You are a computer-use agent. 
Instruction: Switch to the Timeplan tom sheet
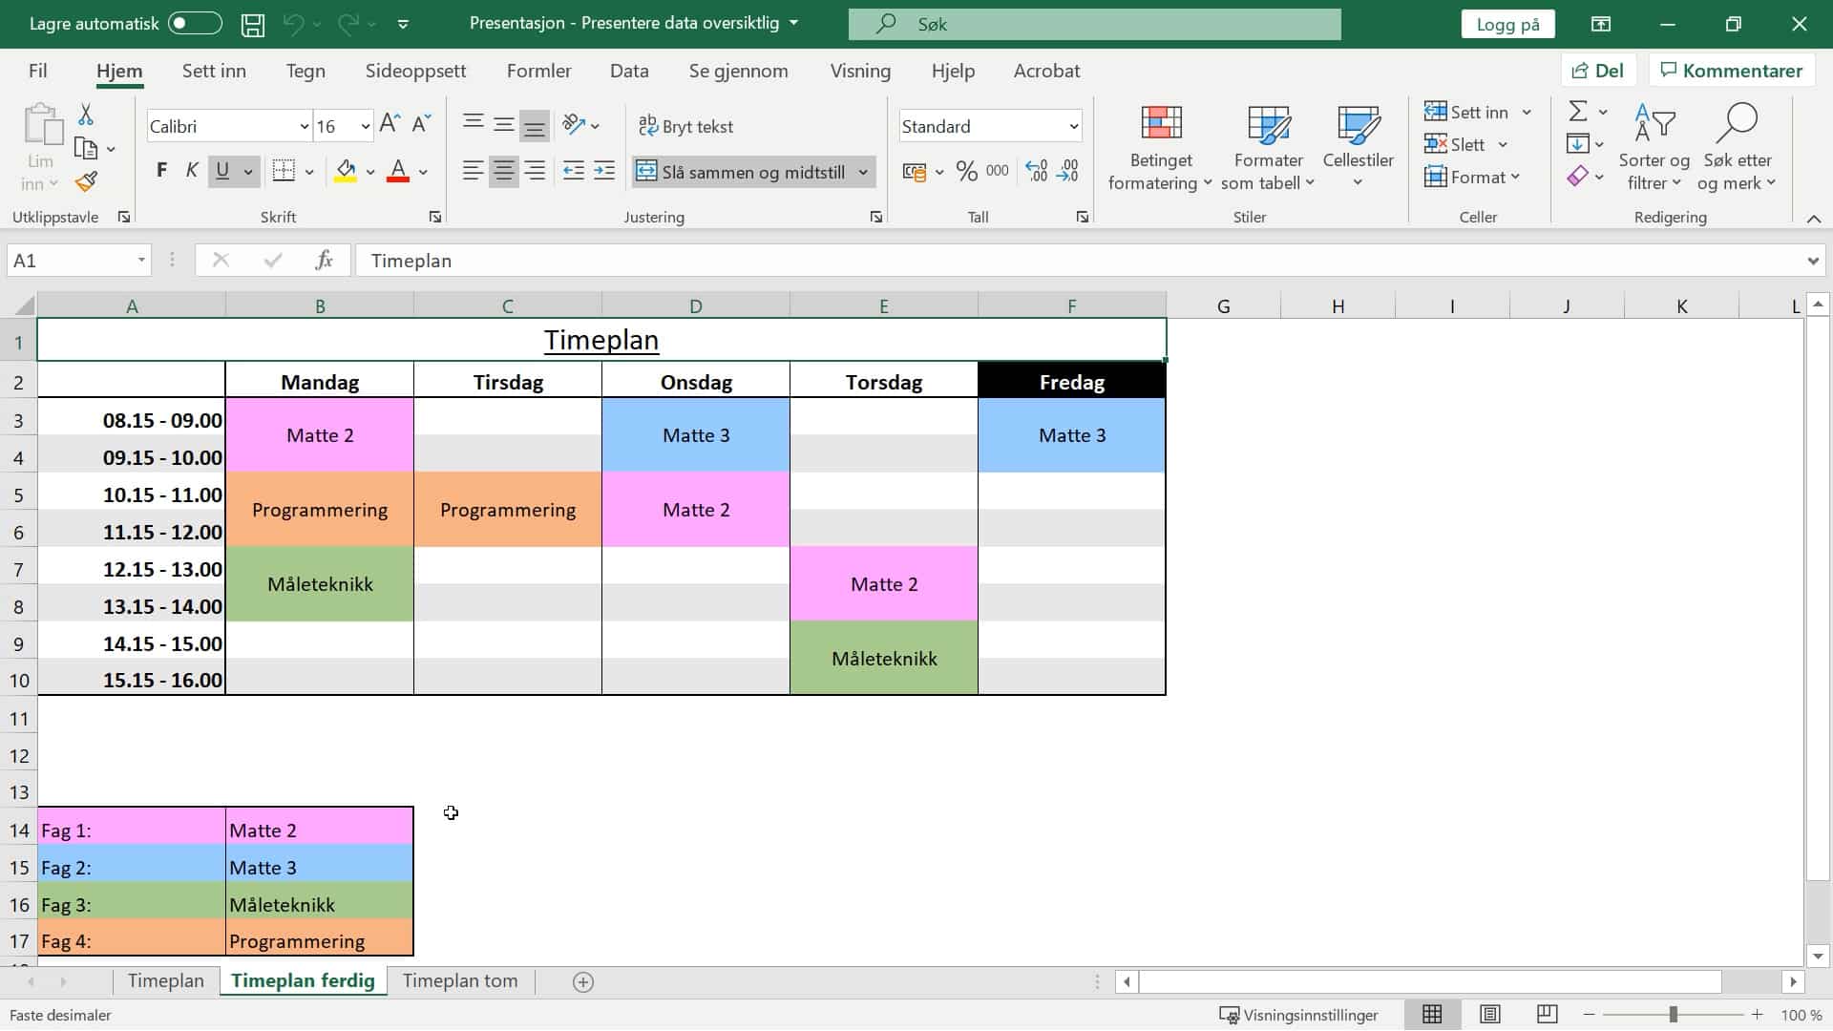(x=460, y=981)
